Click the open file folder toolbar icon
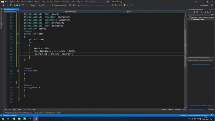215x121 pixels. [14, 5]
